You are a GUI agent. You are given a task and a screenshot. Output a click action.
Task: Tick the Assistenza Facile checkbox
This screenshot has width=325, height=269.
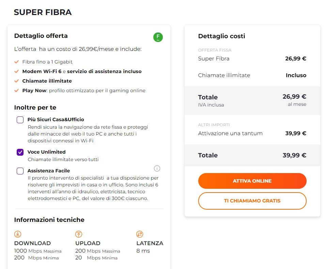point(20,171)
